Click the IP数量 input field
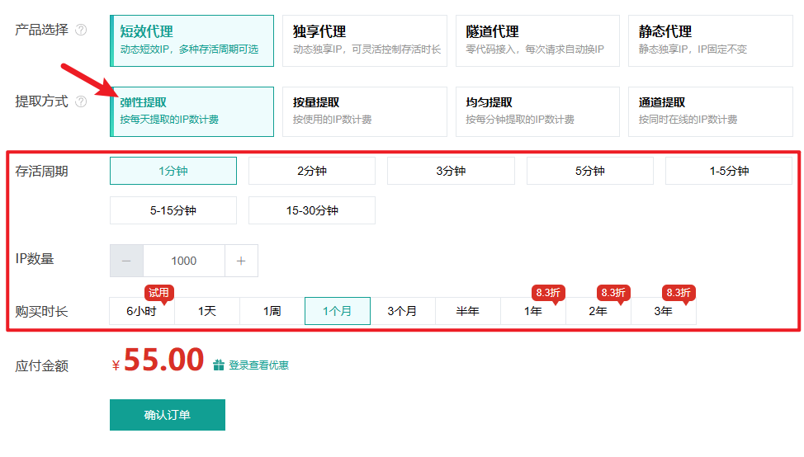 click(x=183, y=261)
